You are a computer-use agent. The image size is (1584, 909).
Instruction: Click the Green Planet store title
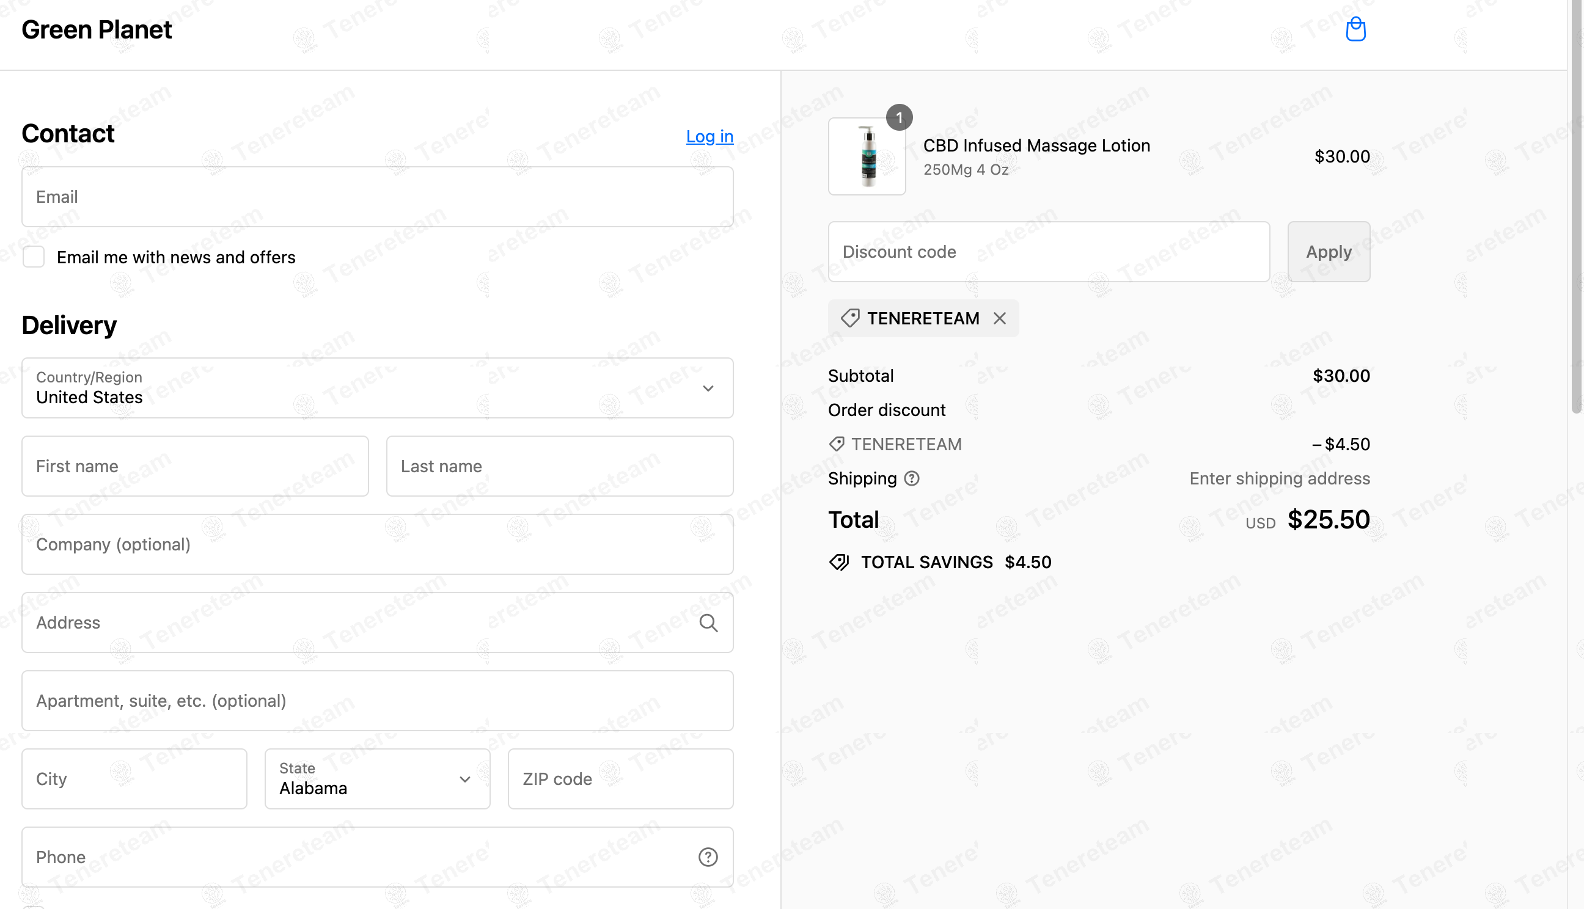point(97,29)
